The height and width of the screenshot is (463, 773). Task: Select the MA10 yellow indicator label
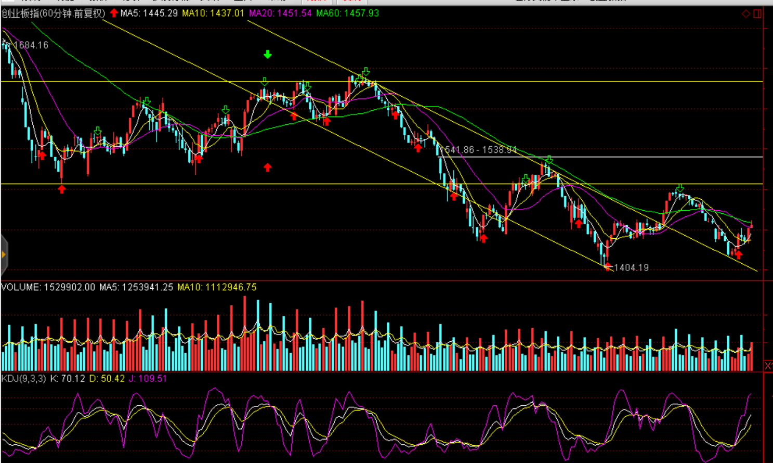click(x=213, y=13)
